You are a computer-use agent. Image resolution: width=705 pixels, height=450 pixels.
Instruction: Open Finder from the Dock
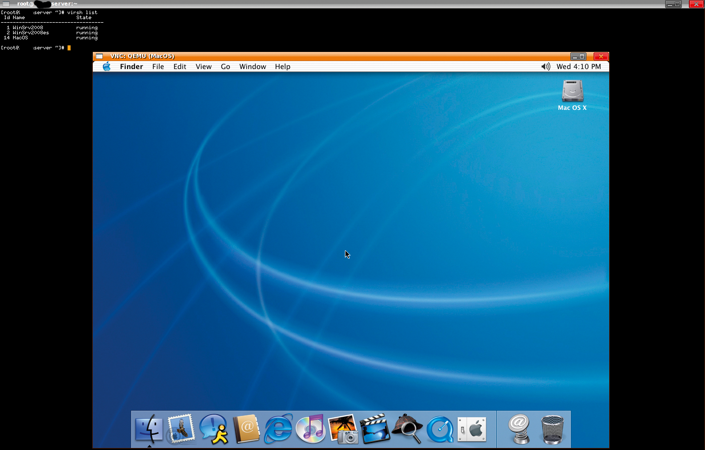point(149,429)
